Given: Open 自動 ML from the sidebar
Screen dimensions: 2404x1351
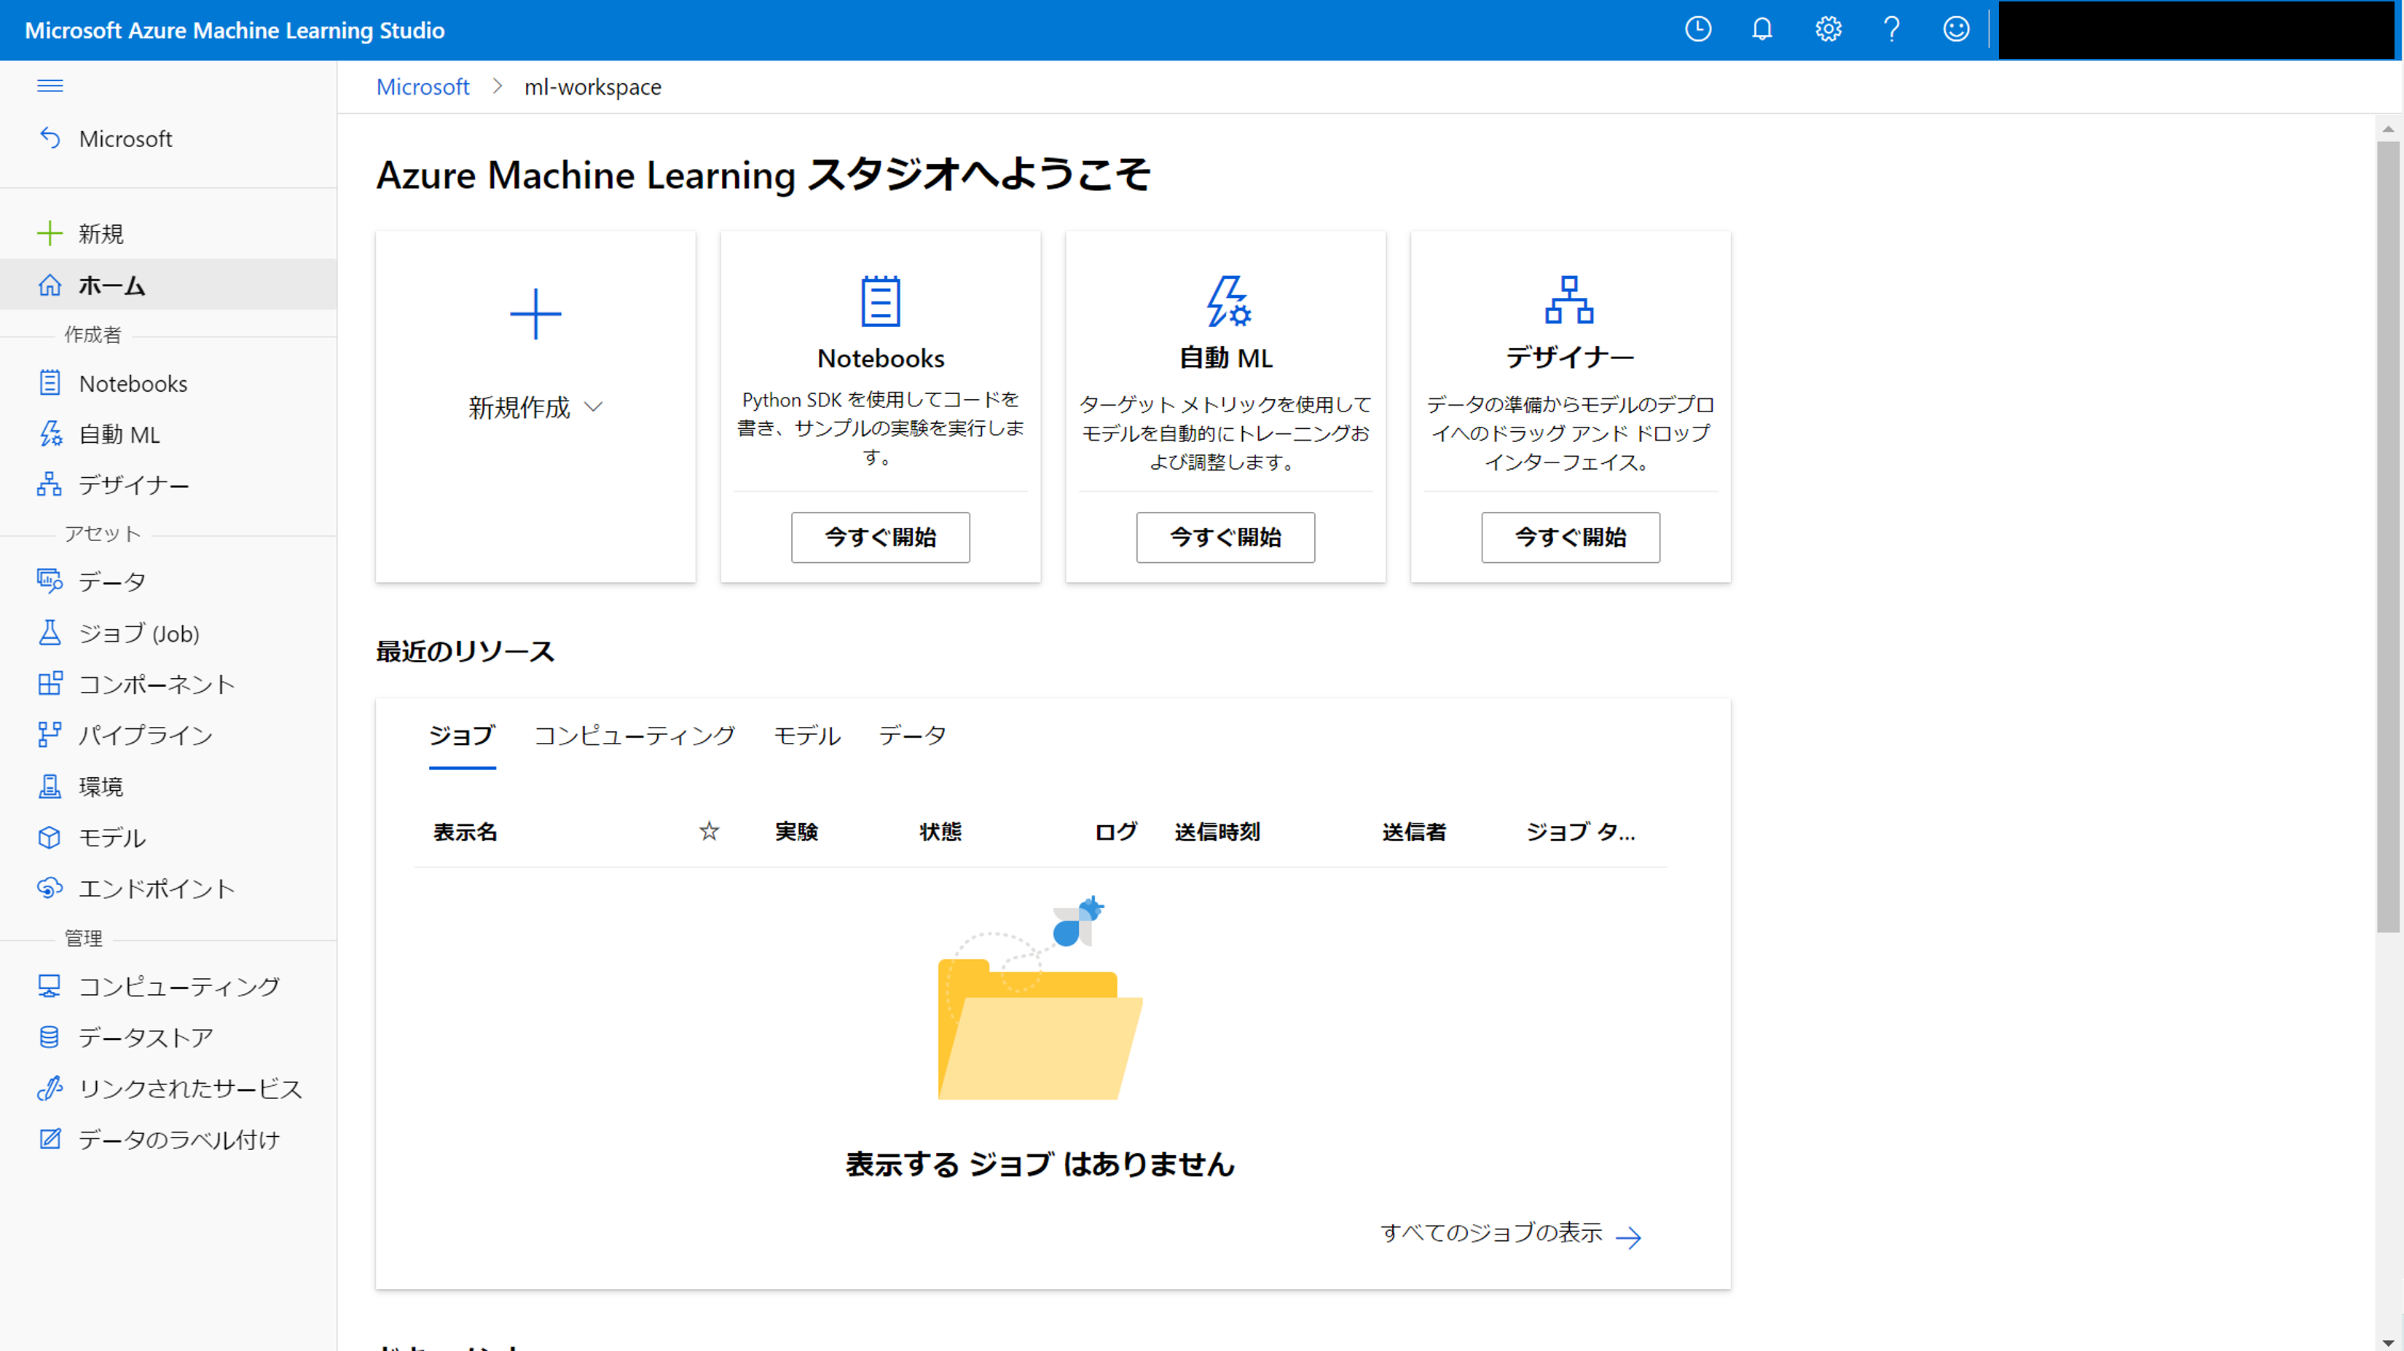Looking at the screenshot, I should pos(119,434).
